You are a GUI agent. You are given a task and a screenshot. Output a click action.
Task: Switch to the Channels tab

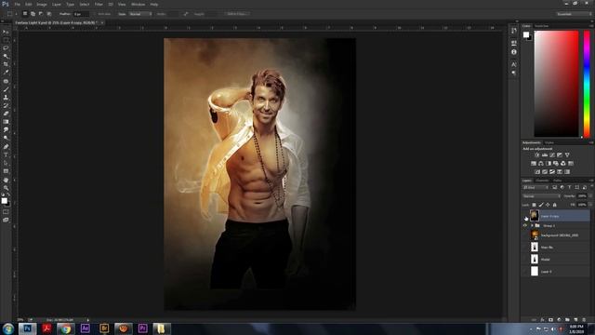(542, 181)
